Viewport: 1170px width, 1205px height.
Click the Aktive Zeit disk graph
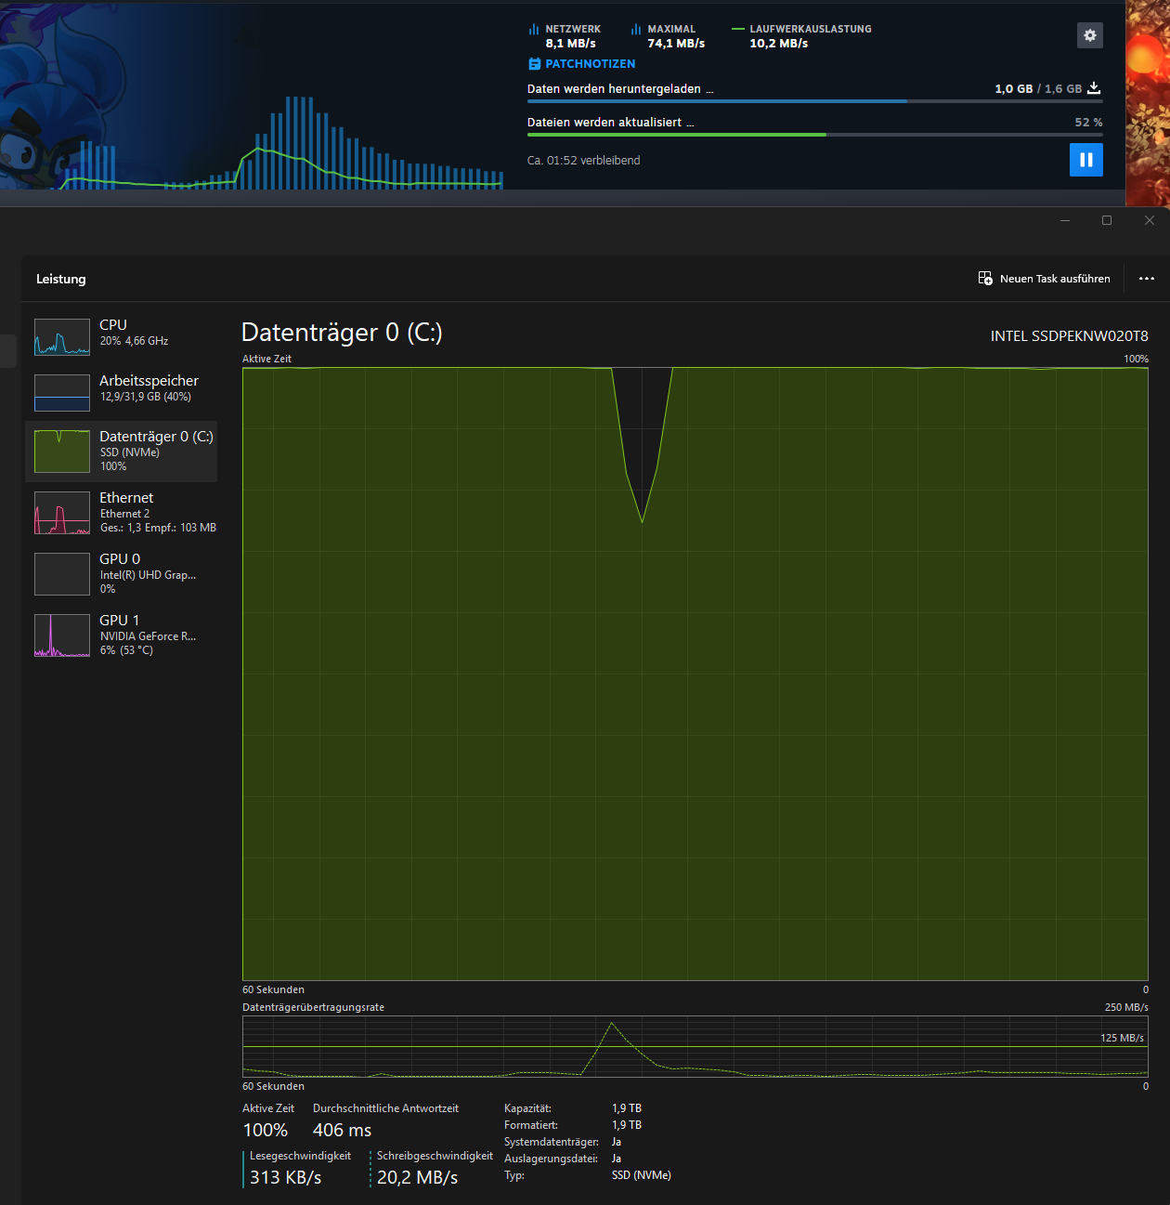coord(695,674)
